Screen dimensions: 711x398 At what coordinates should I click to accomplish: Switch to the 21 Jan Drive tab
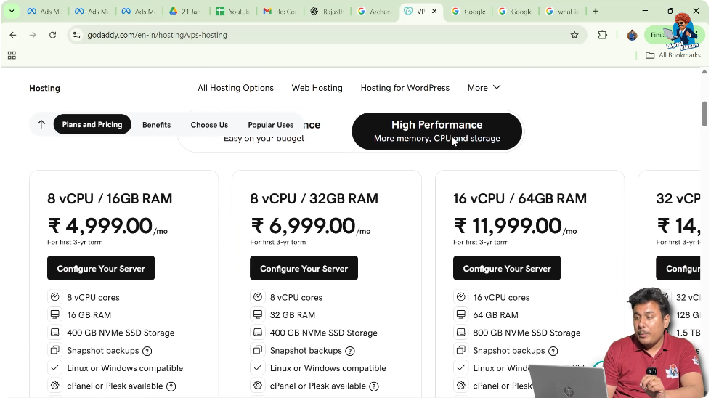coord(185,12)
